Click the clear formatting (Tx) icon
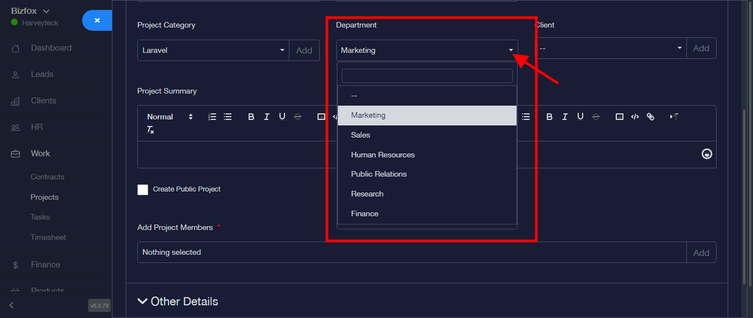The image size is (753, 318). tap(150, 130)
